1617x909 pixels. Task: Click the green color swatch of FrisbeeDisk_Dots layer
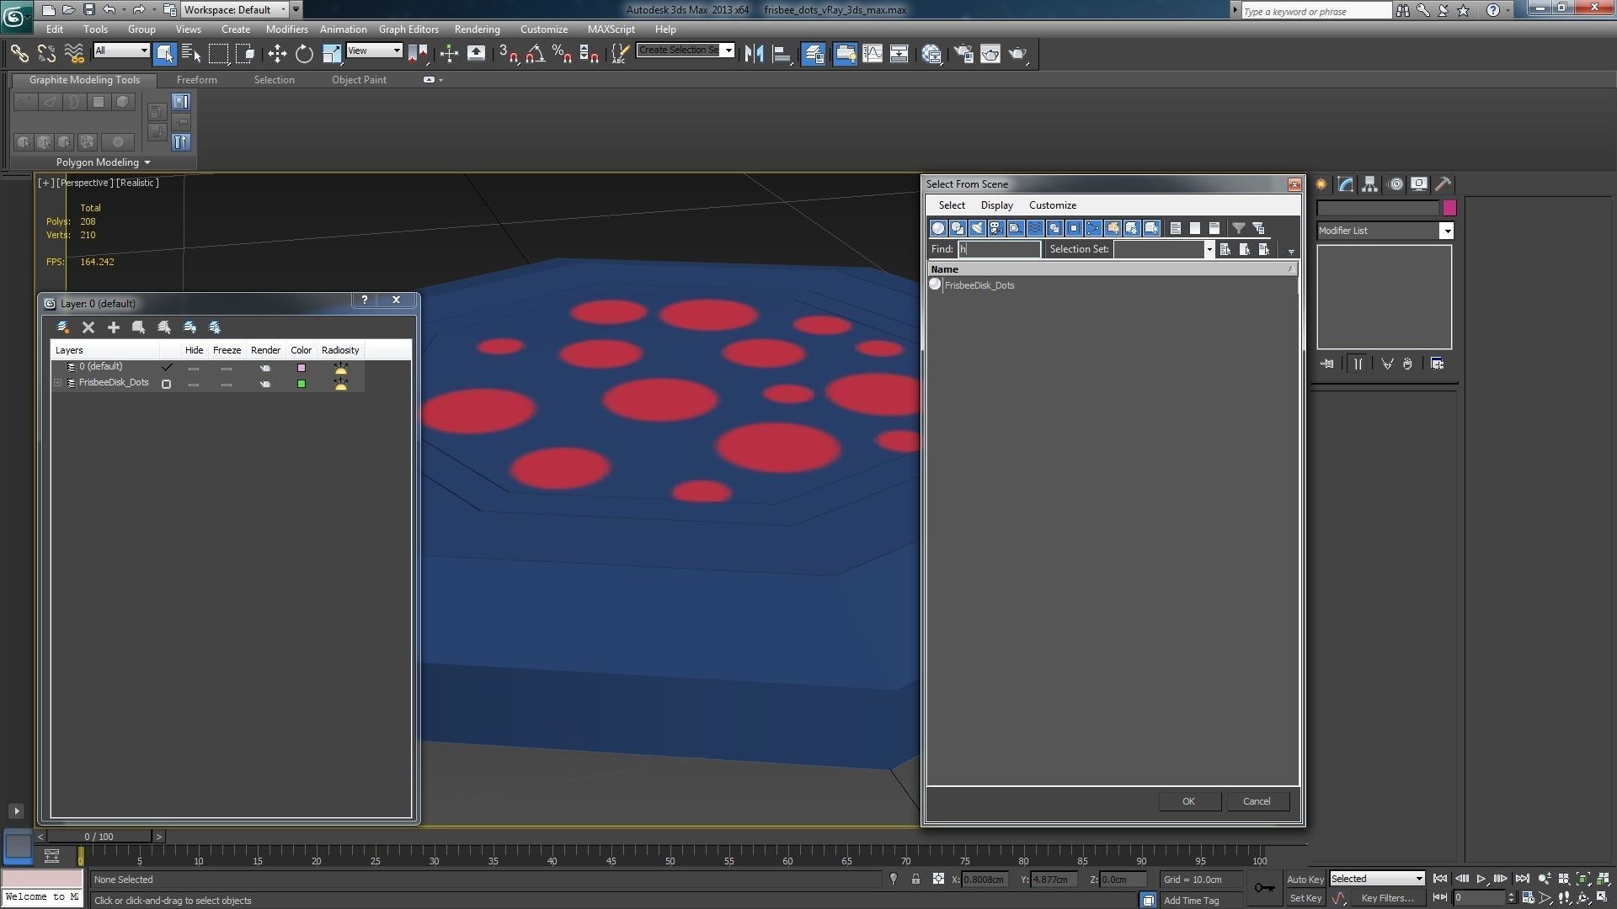[x=301, y=384]
